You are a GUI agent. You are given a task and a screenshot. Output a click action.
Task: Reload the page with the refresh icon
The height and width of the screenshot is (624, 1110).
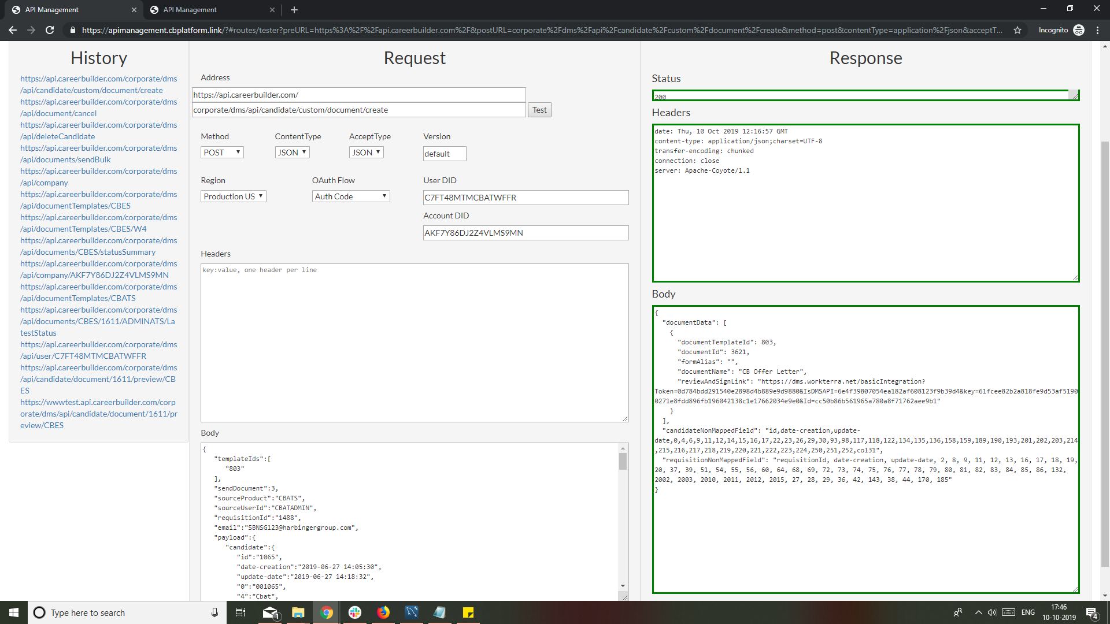[x=50, y=30]
